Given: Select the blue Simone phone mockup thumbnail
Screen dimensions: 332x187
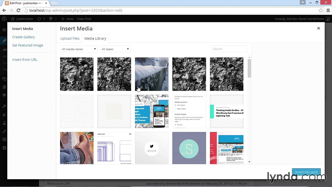Looking at the screenshot, I should (x=152, y=111).
